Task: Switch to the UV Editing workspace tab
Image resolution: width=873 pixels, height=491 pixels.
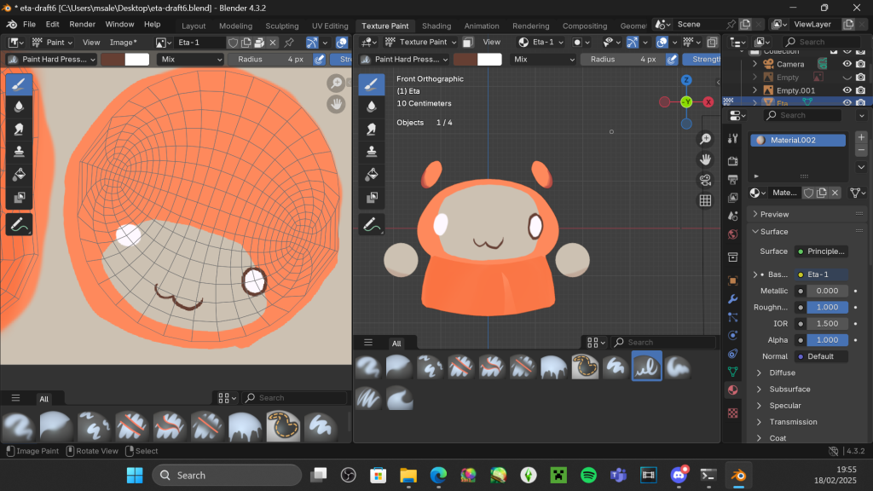Action: tap(330, 26)
